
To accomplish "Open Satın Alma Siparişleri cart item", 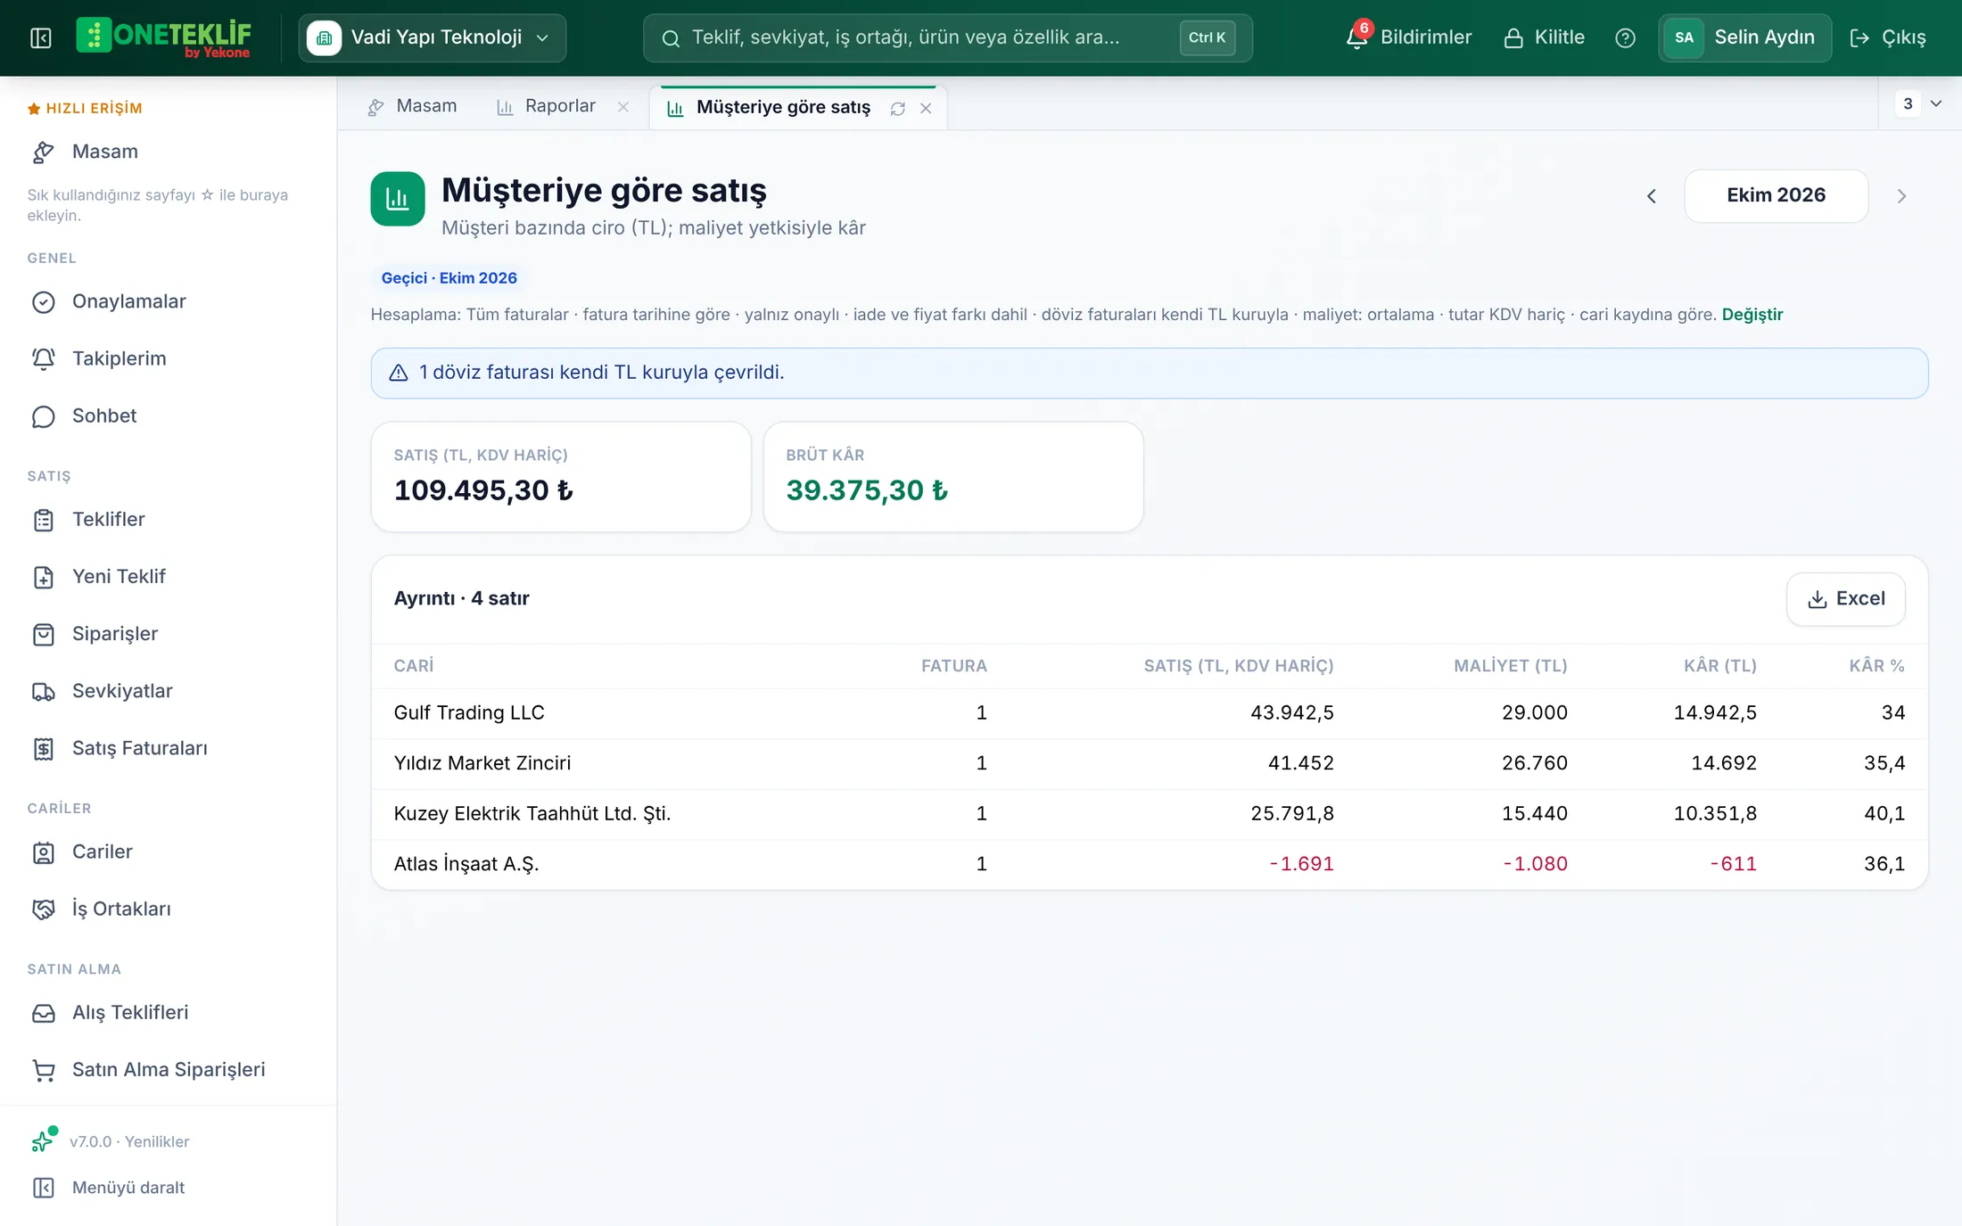I will (169, 1070).
